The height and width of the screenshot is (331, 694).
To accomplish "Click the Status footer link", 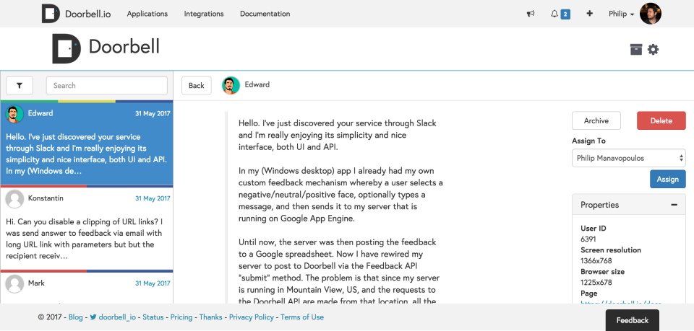I will coord(153,317).
